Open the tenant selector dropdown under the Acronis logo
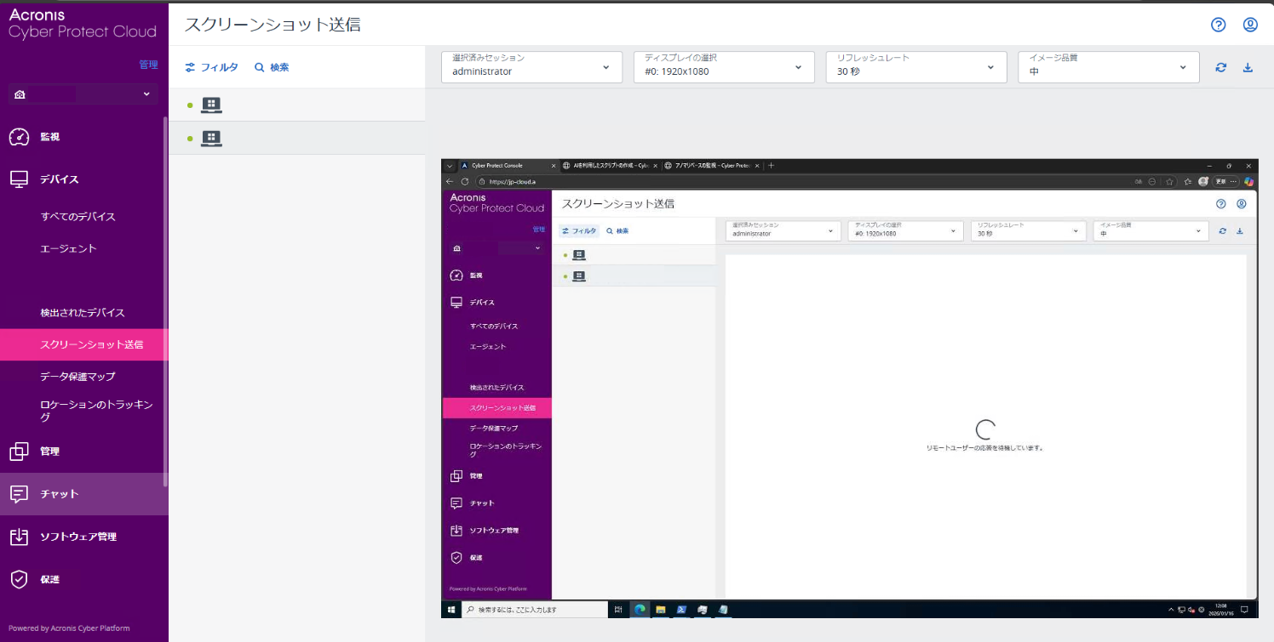The height and width of the screenshot is (642, 1274). 83,94
